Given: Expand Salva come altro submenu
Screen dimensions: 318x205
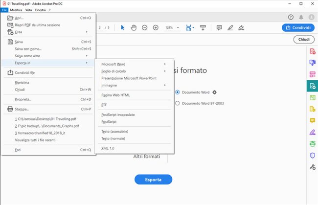Looking at the screenshot, I should tap(48, 56).
